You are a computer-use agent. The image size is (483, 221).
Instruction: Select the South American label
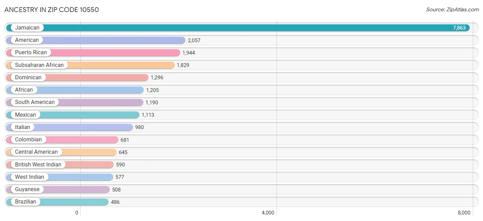35,102
